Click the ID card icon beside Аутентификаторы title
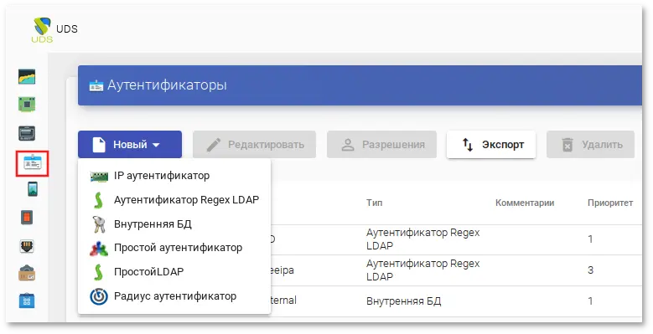The width and height of the screenshot is (653, 334). [96, 86]
